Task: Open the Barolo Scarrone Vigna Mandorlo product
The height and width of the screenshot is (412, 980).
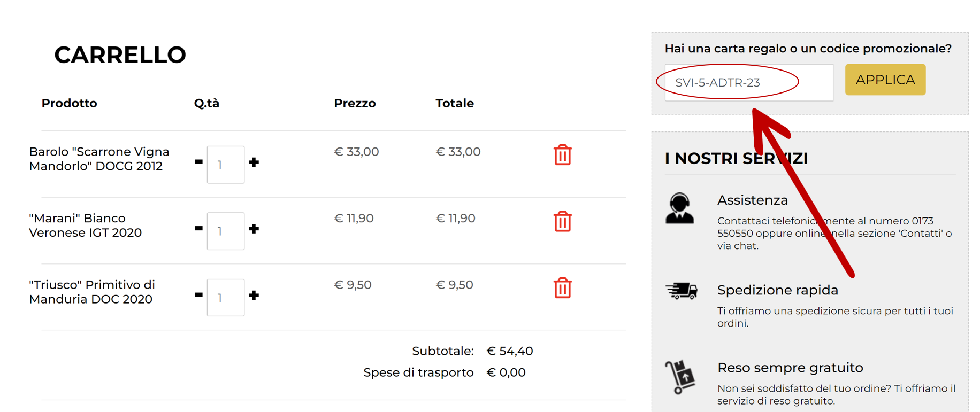Action: click(99, 159)
